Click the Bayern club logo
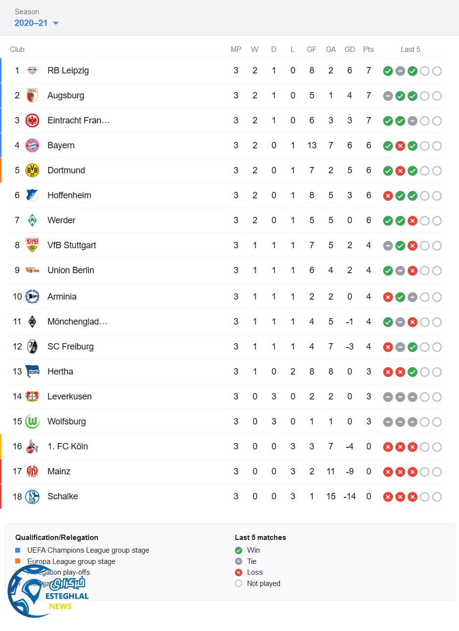459x631 pixels. [x=32, y=145]
